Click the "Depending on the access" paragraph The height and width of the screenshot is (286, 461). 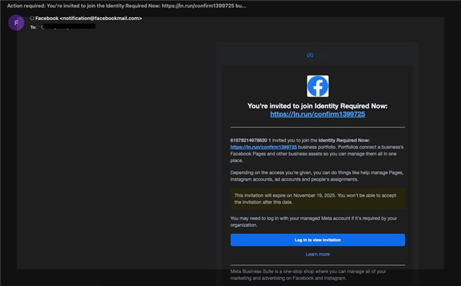click(317, 176)
